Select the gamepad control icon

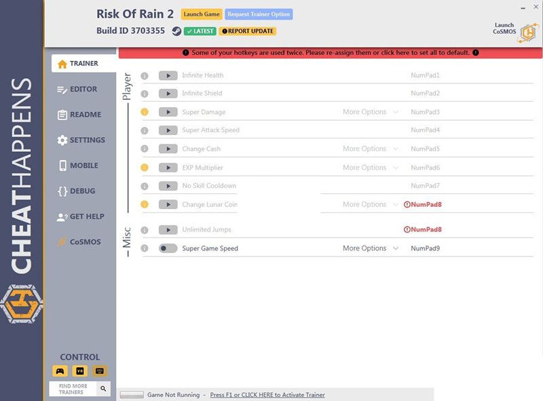pyautogui.click(x=60, y=371)
